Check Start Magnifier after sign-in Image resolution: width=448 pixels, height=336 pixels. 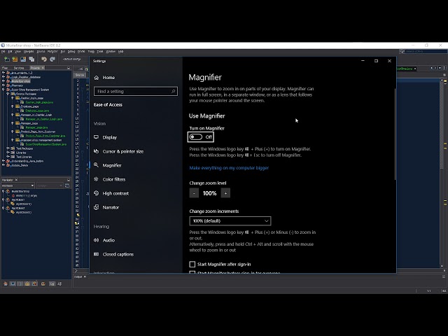[192, 265]
